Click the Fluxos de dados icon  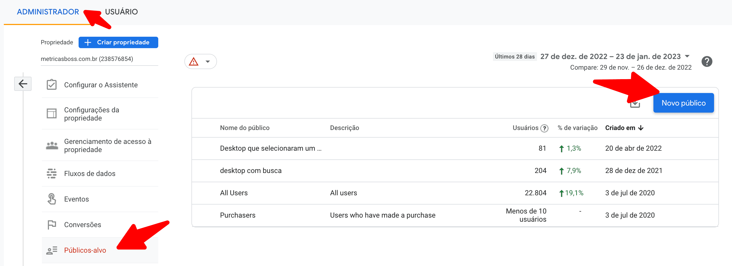[51, 173]
